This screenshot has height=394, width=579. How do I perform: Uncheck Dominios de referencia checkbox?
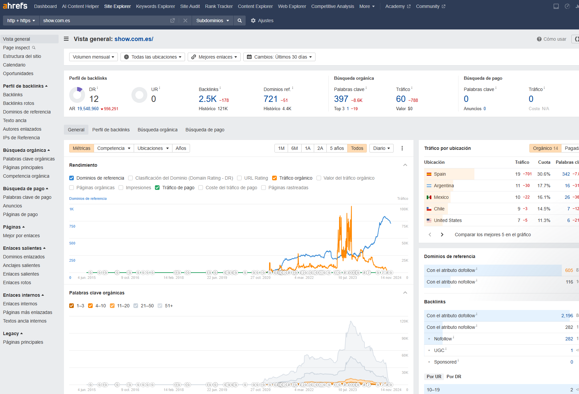(72, 178)
